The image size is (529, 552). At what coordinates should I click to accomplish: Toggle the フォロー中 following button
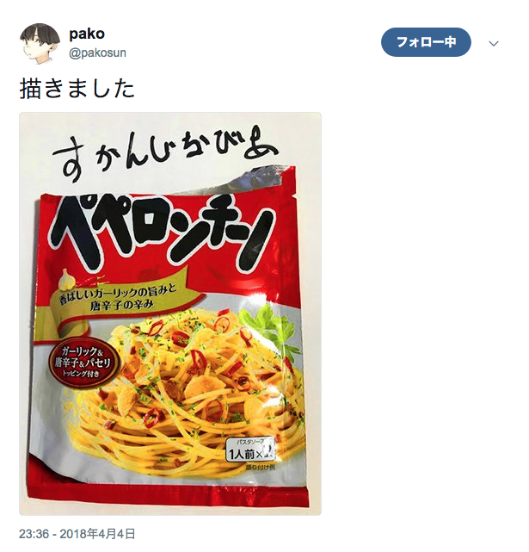point(426,42)
